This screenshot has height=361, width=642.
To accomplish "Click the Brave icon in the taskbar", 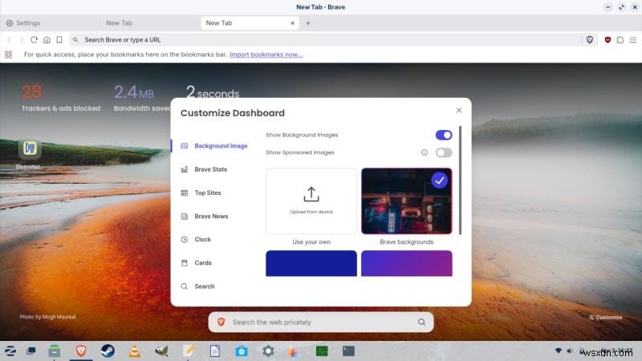I will [81, 351].
